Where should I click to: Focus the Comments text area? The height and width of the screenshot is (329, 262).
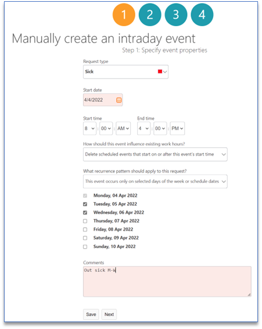coord(167,282)
